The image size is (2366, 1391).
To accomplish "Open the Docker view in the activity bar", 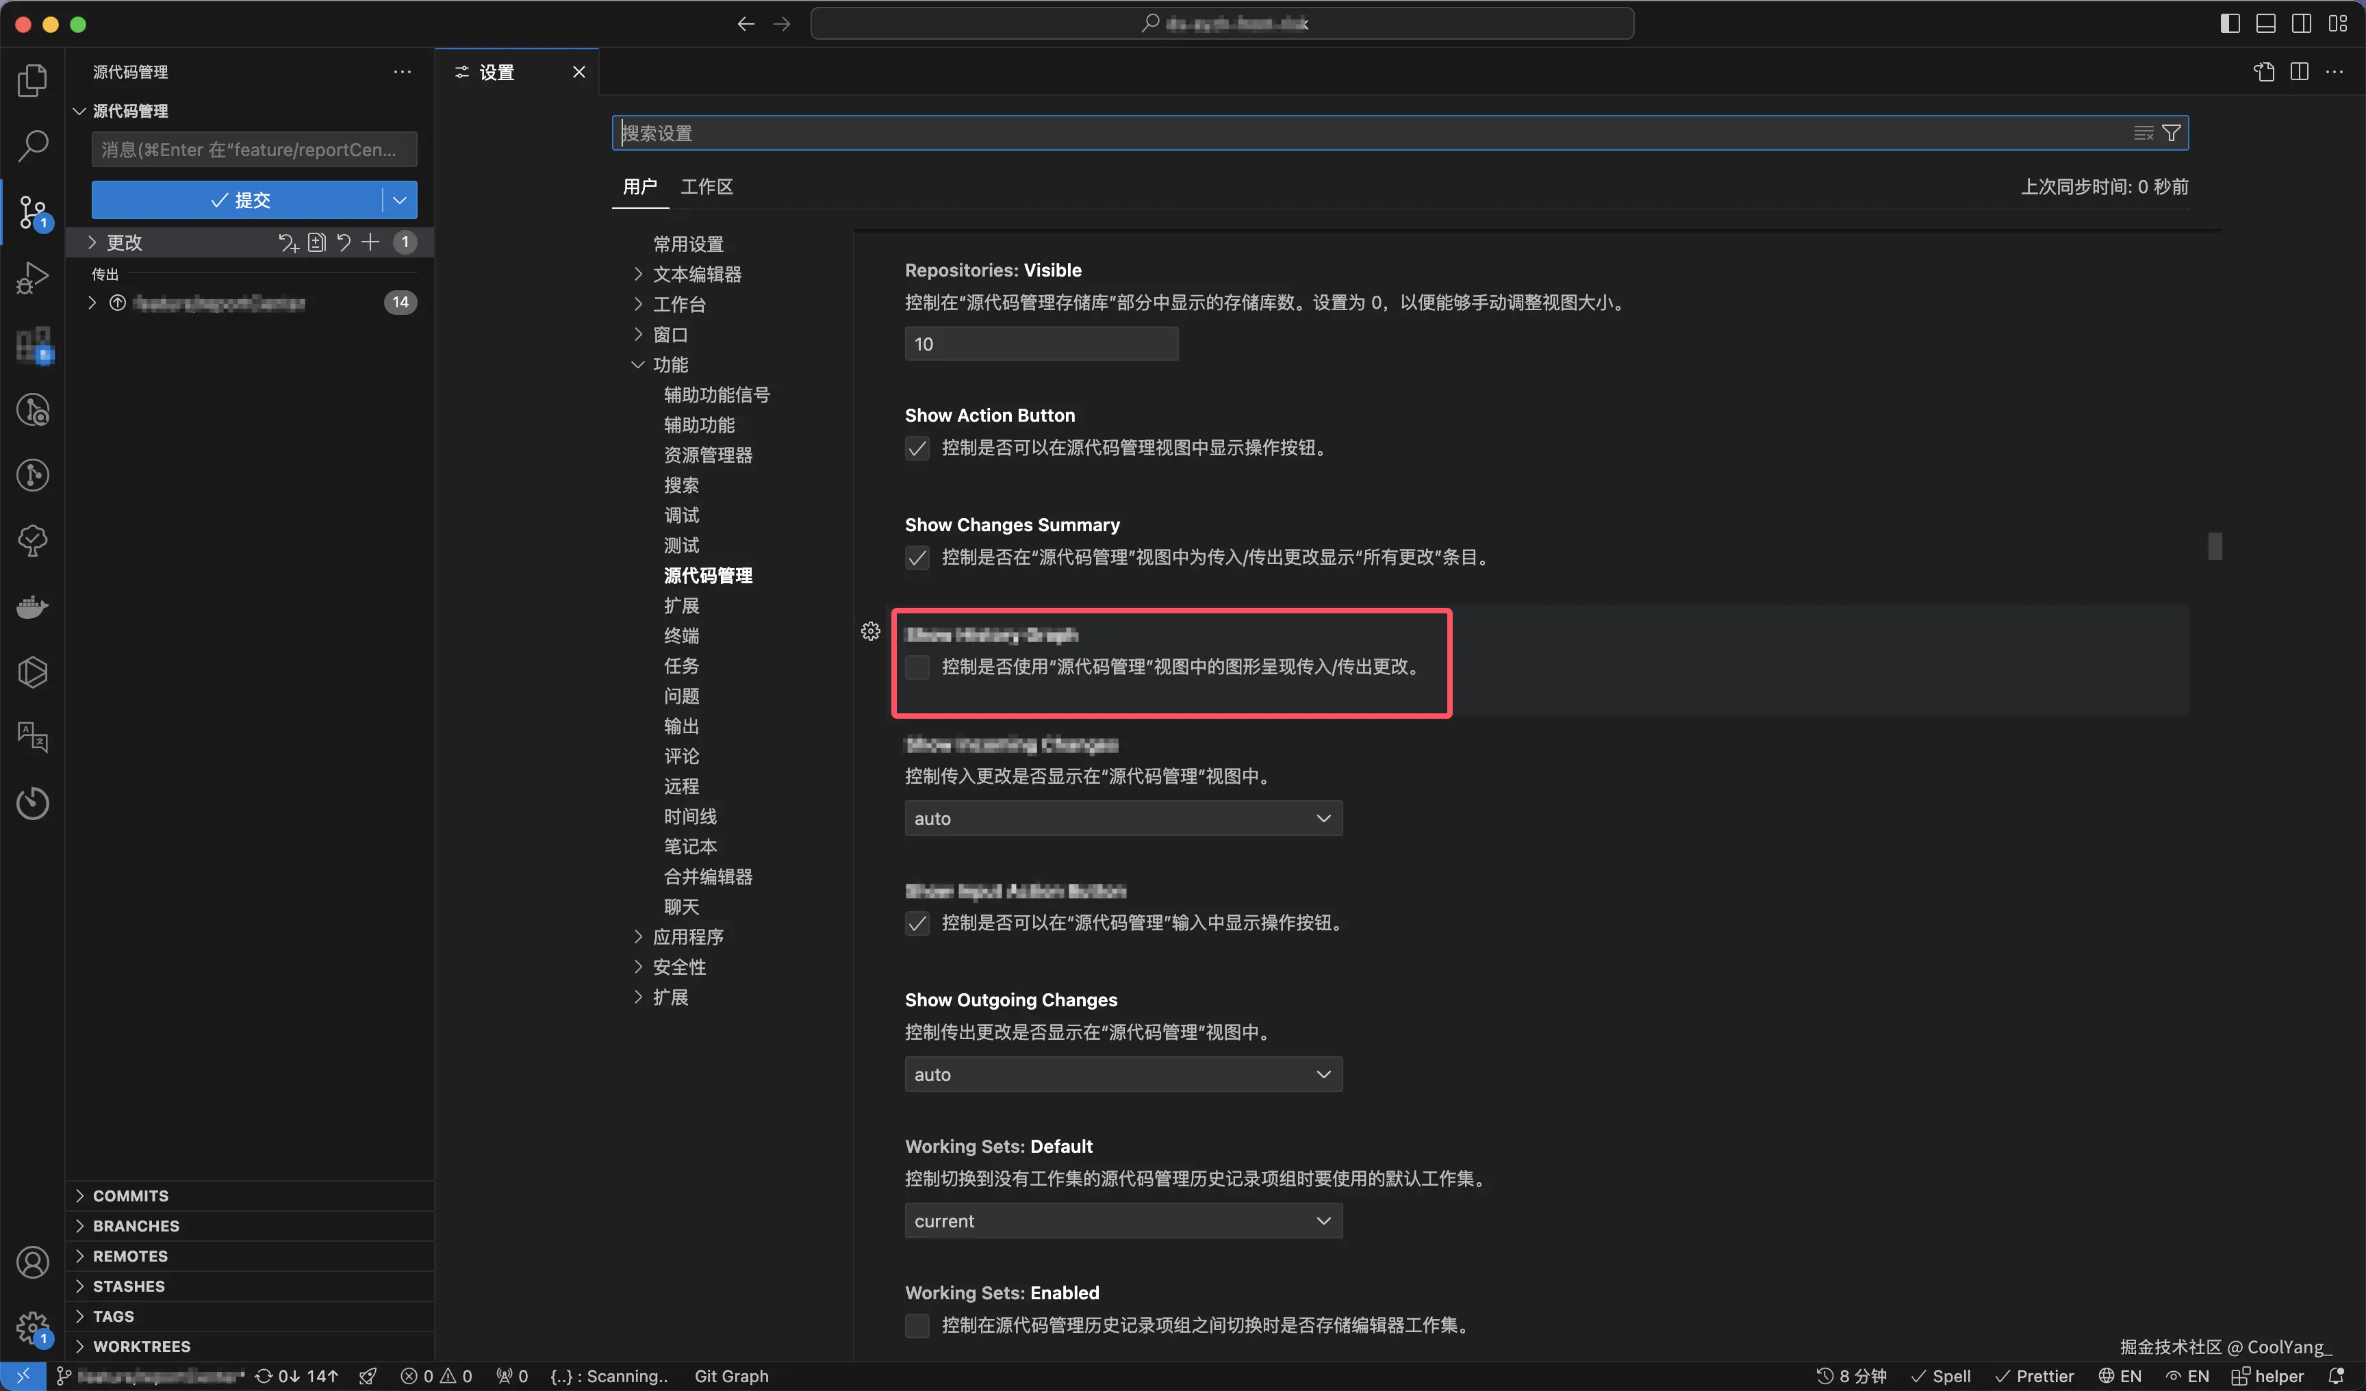I will (32, 607).
